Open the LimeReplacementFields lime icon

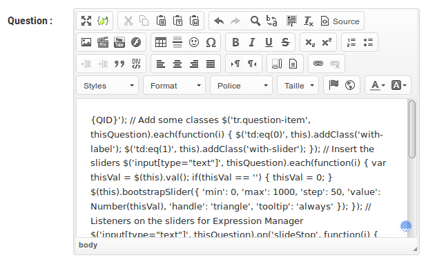[x=103, y=21]
